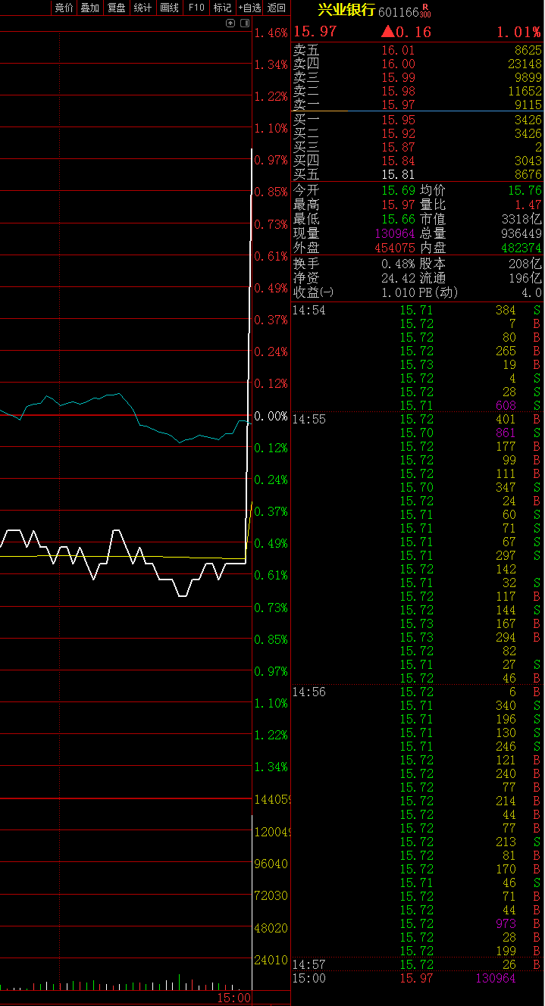Select the 14:56 tick timestamp
The height and width of the screenshot is (1006, 545).
coord(309,692)
